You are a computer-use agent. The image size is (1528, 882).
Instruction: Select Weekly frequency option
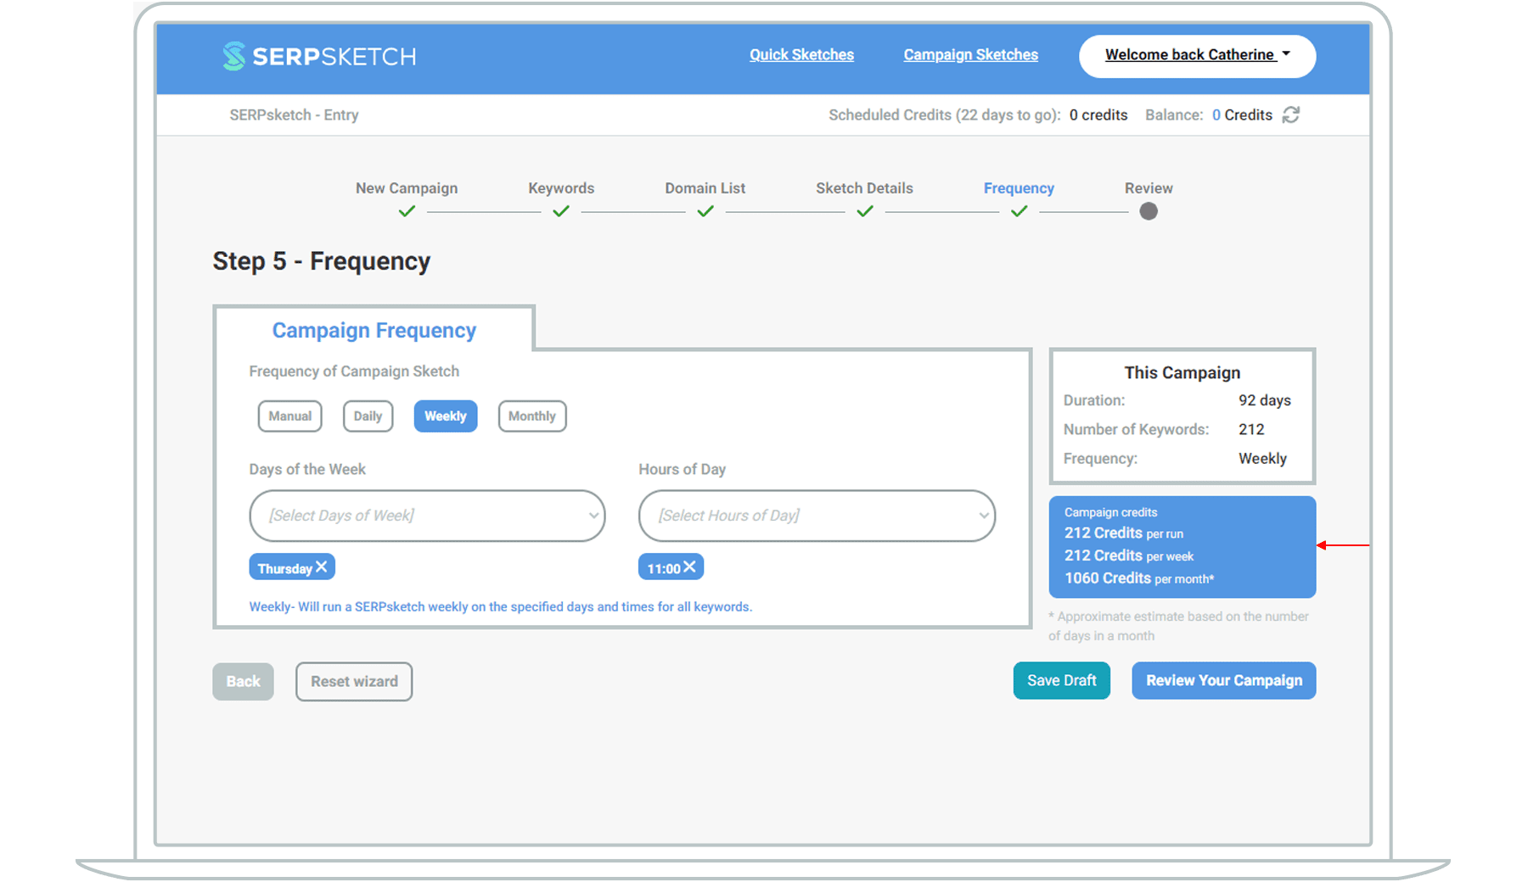click(x=446, y=416)
